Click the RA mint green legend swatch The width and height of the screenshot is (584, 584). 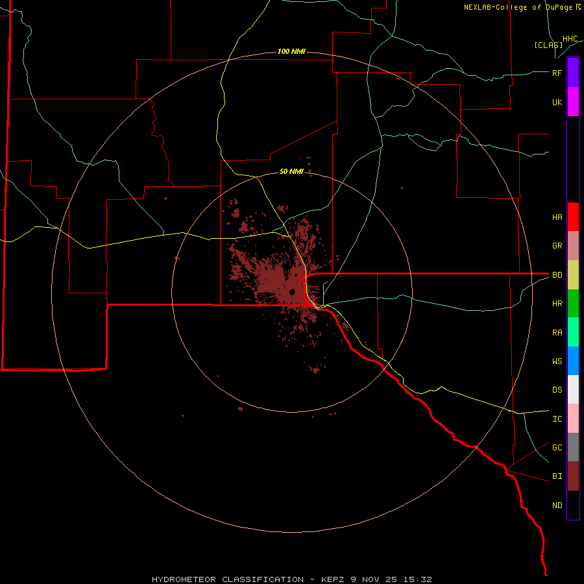573,332
